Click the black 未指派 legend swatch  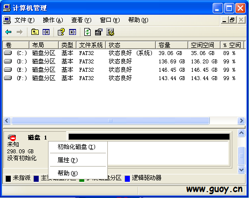[x=8, y=178]
